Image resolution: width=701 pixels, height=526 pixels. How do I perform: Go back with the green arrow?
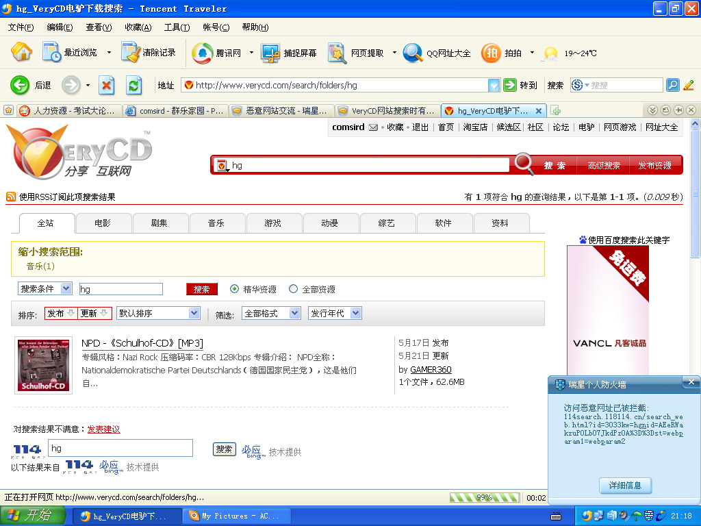tap(20, 85)
